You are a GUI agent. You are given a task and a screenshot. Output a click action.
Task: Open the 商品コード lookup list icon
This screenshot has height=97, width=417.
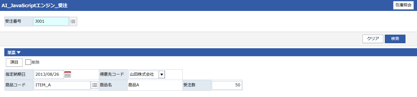pos(94,85)
